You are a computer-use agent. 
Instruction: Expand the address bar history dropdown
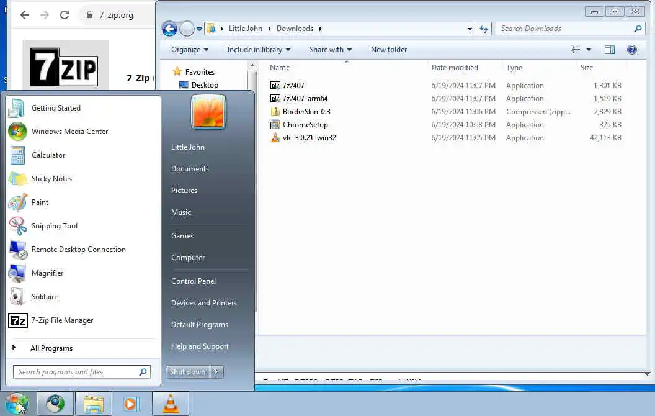coord(470,29)
